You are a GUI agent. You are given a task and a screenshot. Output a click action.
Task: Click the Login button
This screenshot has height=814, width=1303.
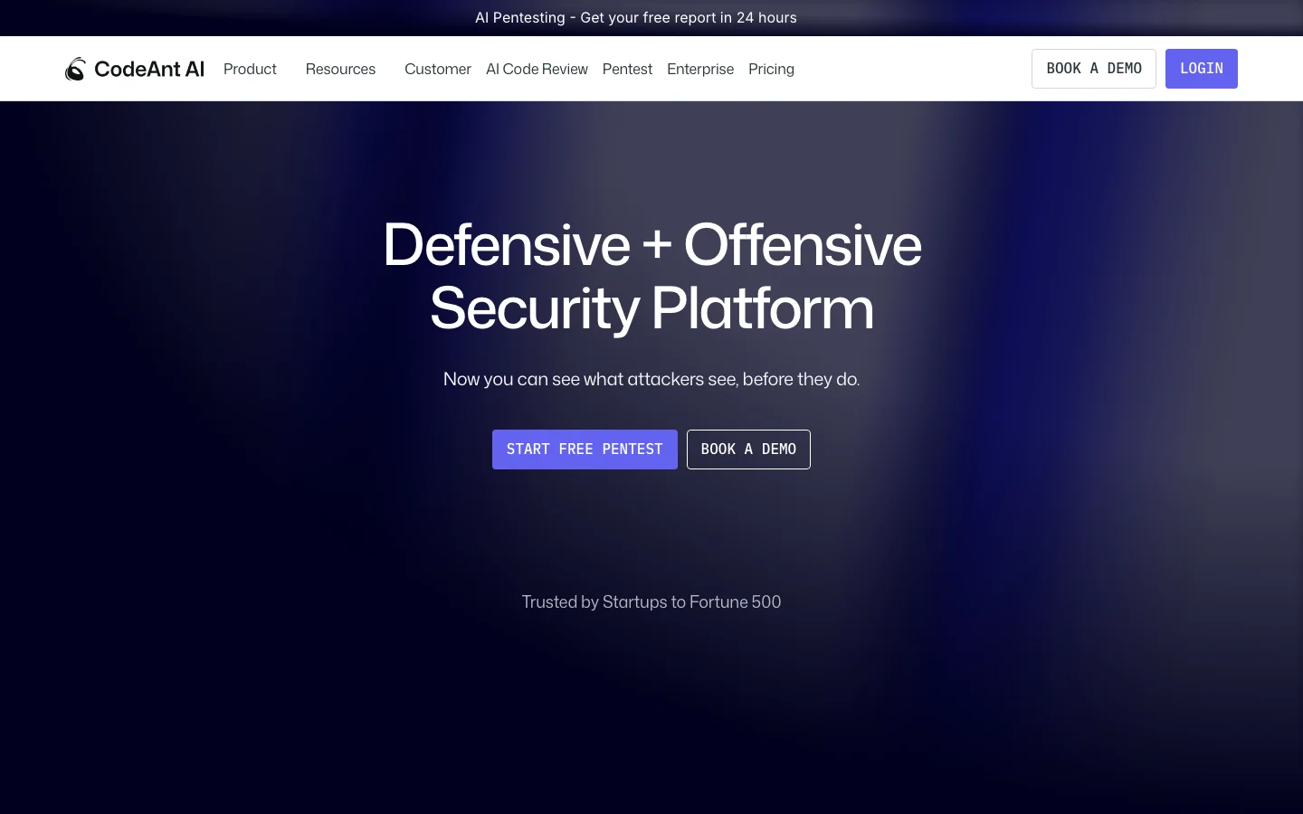pyautogui.click(x=1202, y=69)
